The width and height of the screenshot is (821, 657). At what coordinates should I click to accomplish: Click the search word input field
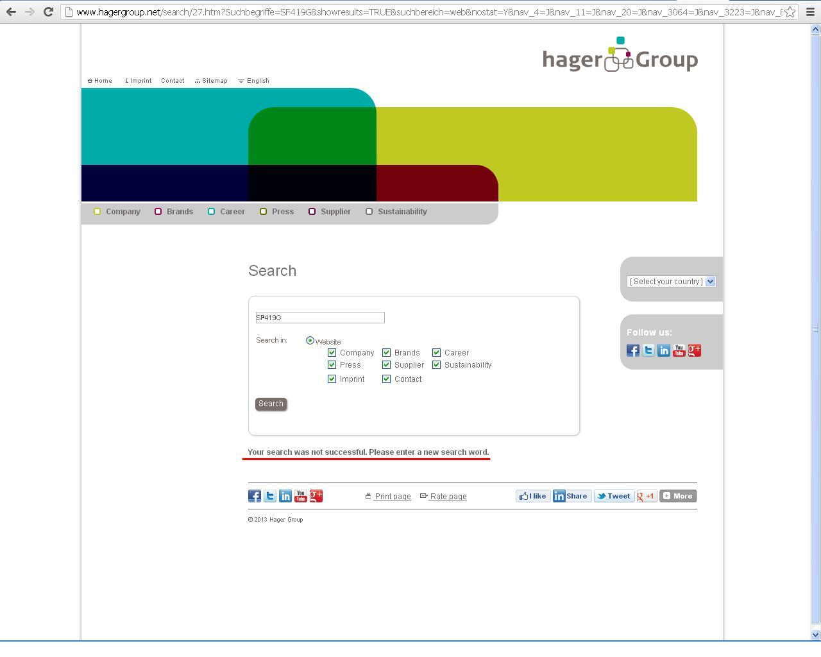tap(320, 318)
